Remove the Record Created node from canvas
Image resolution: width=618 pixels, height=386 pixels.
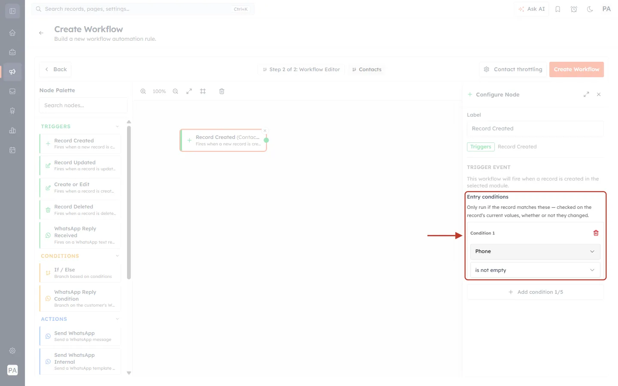coord(265,131)
